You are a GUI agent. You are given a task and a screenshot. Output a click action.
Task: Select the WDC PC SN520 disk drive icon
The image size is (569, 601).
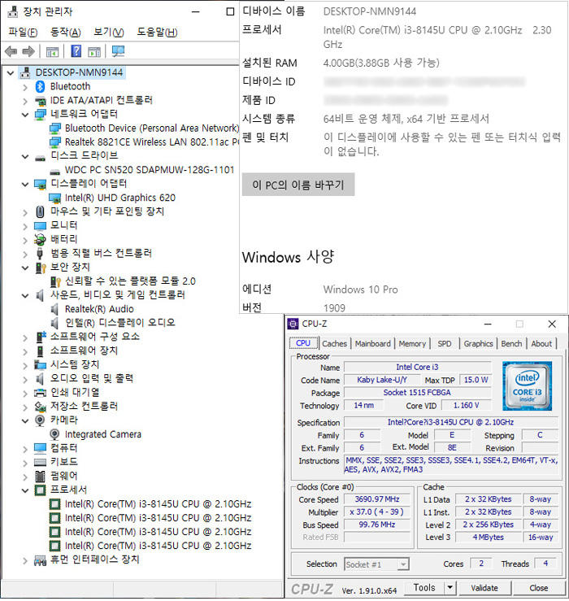[54, 171]
